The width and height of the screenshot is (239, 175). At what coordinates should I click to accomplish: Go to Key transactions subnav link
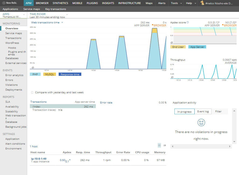click(56, 9)
